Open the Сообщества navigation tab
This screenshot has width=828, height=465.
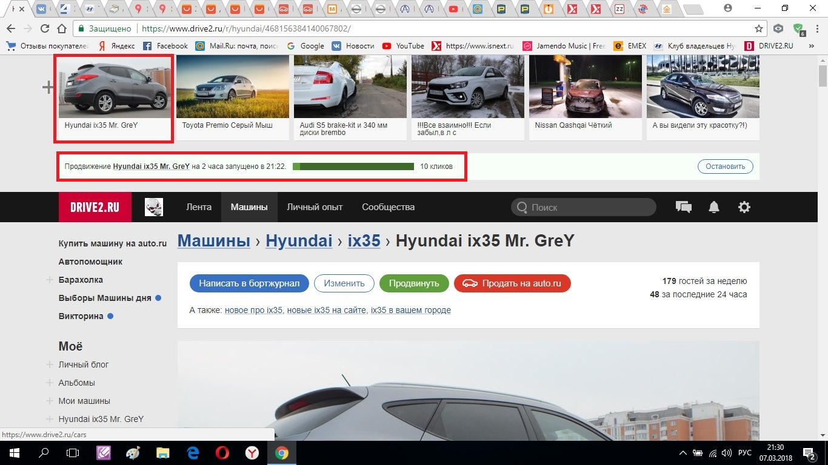point(389,207)
